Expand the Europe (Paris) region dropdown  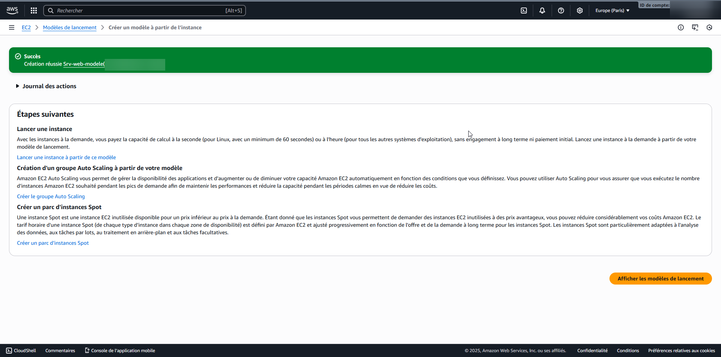click(x=612, y=11)
